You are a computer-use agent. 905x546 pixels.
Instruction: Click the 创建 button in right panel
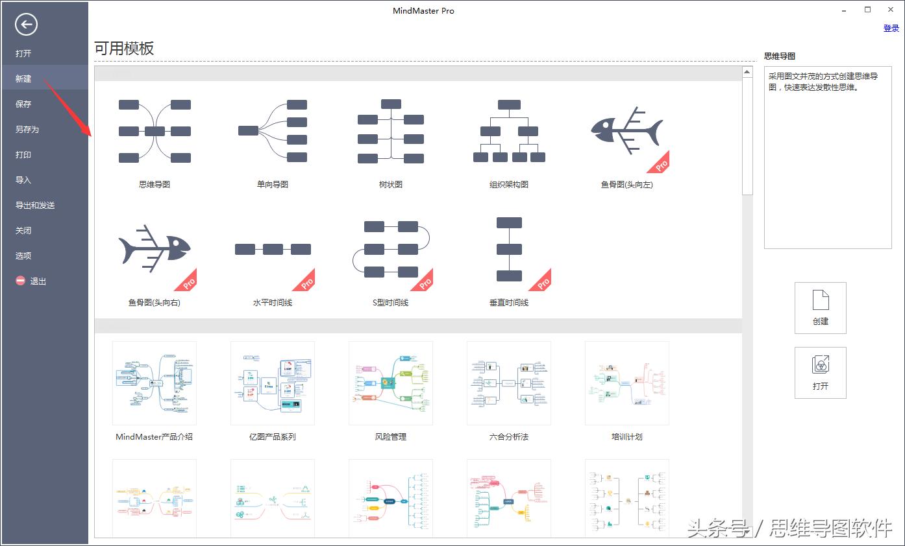tap(820, 307)
